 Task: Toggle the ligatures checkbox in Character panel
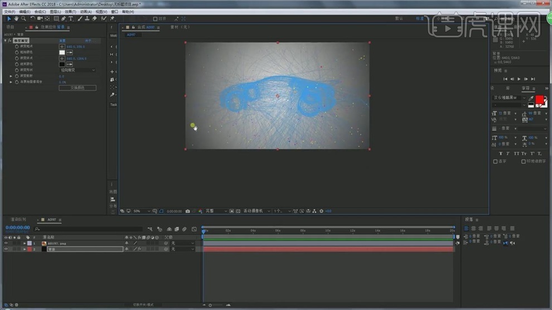point(495,162)
